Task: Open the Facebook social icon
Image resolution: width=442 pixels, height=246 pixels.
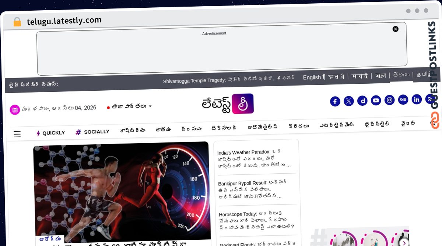Action: click(x=335, y=102)
